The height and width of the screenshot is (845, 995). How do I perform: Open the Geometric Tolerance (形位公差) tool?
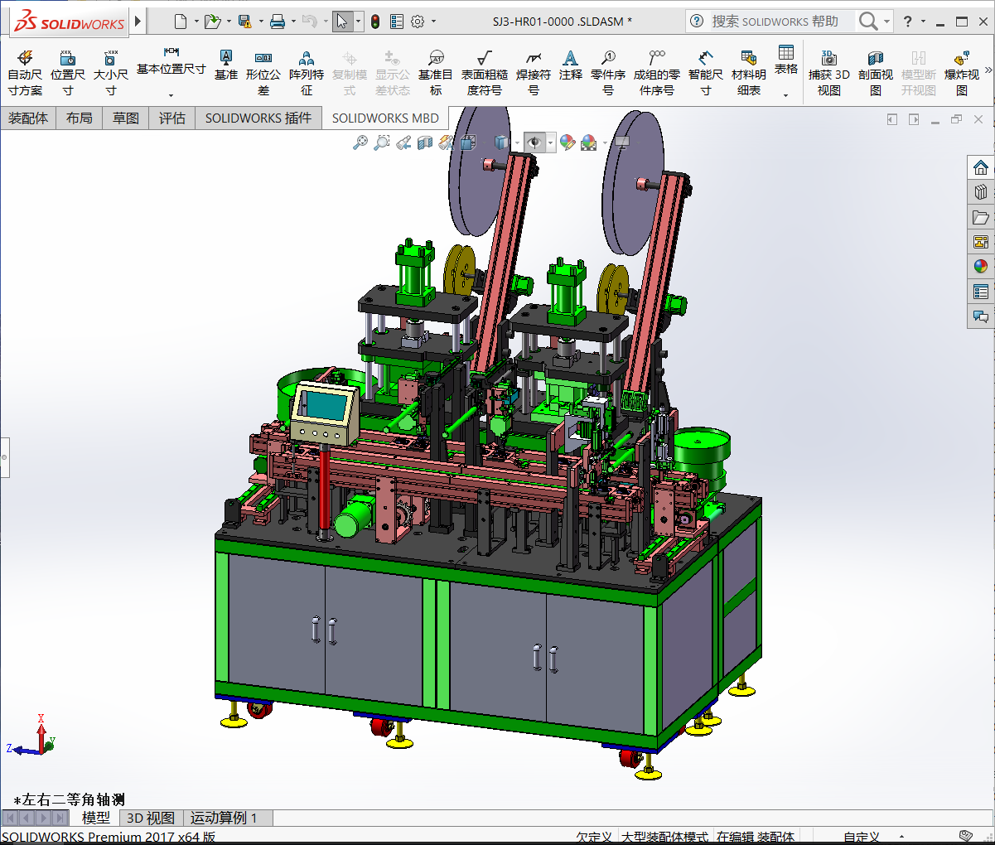pos(263,73)
